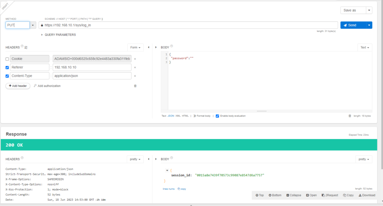Click the Content-Type header name field
This screenshot has height=206, width=383.
pyautogui.click(x=30, y=76)
